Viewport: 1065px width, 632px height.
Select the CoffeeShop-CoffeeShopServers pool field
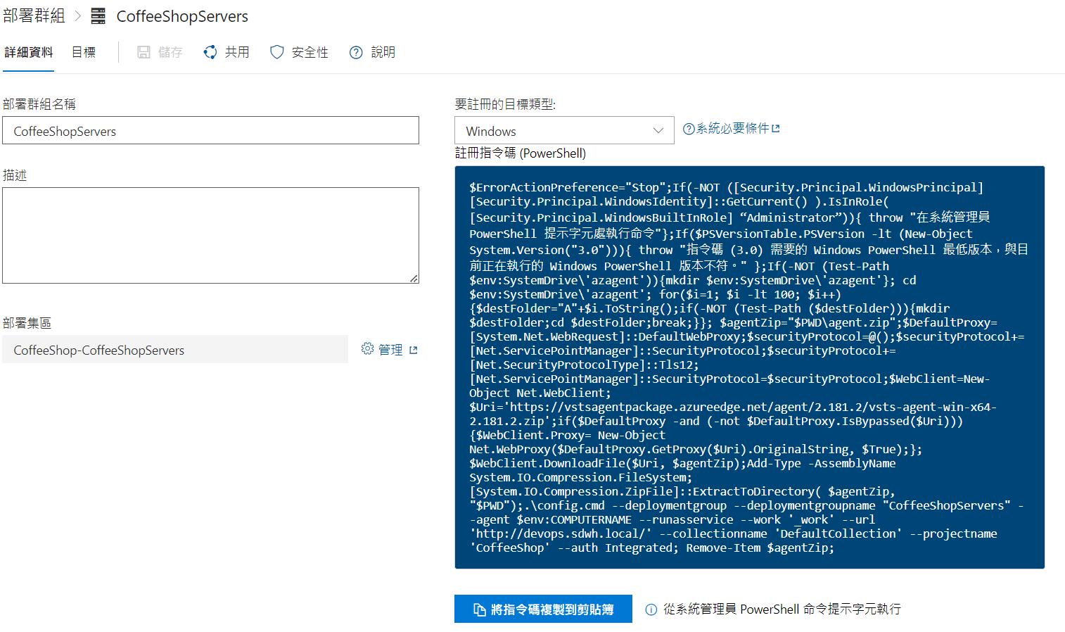coord(175,350)
